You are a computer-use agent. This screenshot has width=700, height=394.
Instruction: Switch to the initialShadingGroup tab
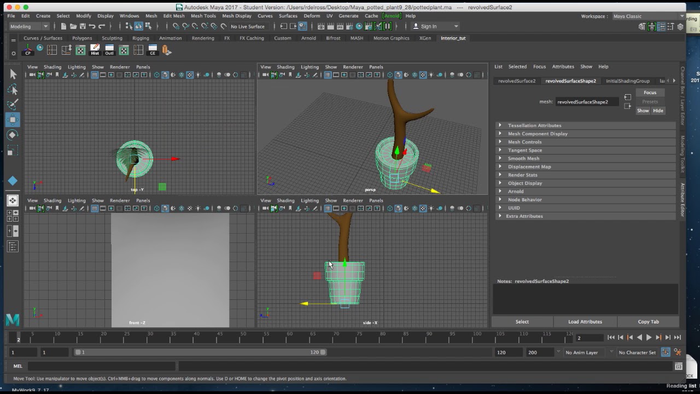[x=627, y=81]
